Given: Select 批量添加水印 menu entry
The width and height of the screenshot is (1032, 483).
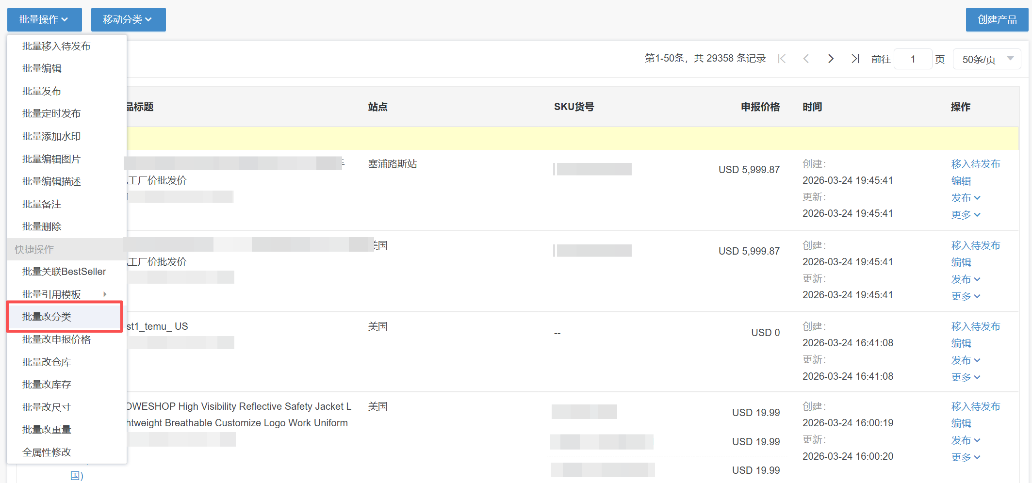Looking at the screenshot, I should coord(51,136).
